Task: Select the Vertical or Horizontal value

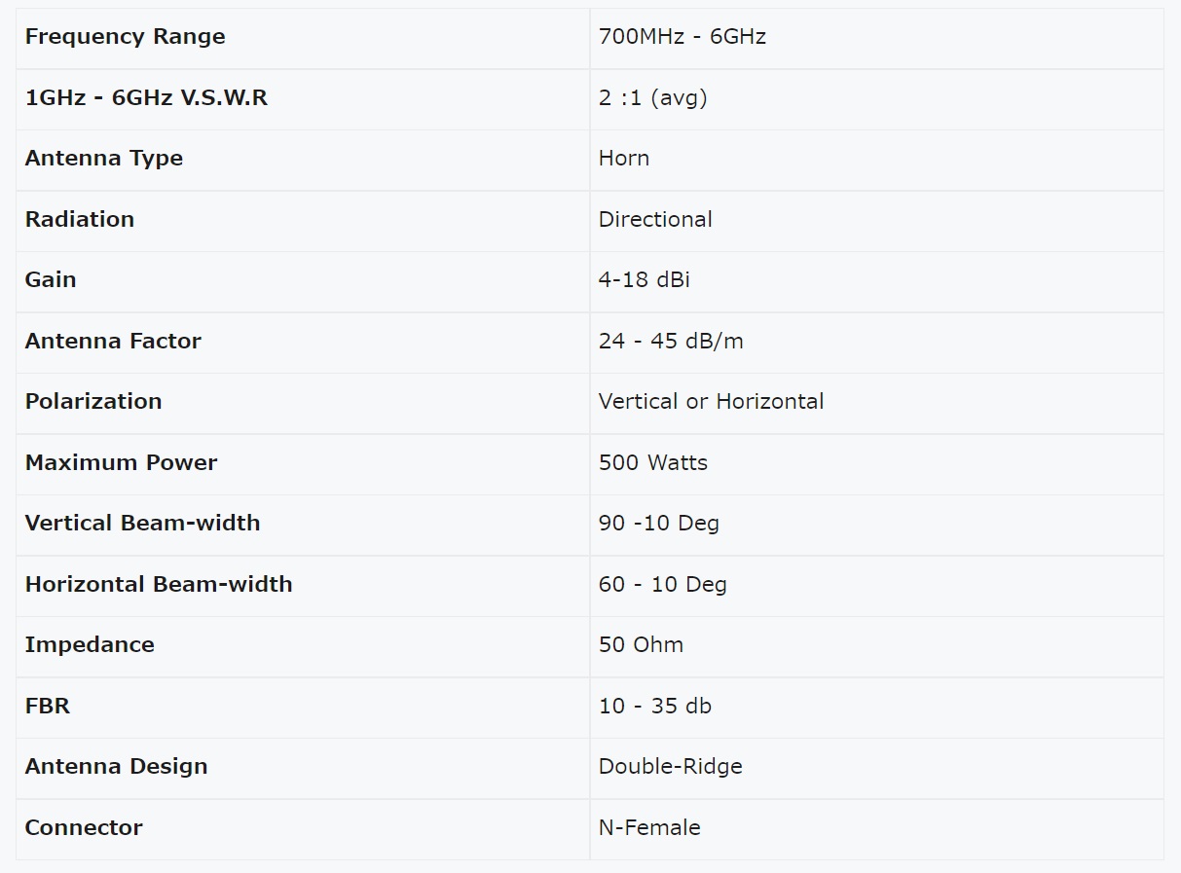Action: tap(711, 402)
